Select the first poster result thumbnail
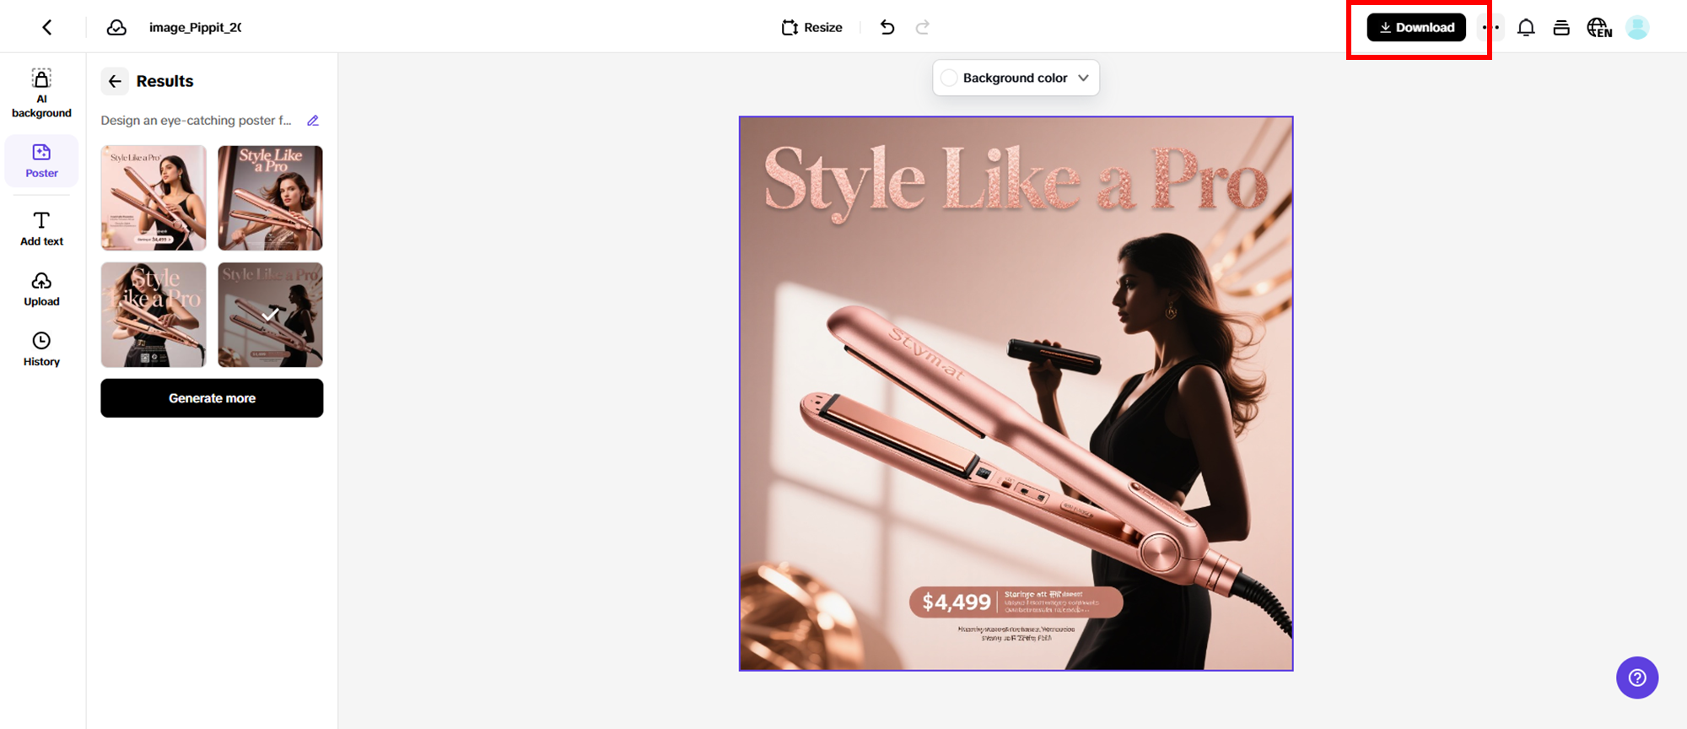Image resolution: width=1687 pixels, height=729 pixels. [x=154, y=198]
